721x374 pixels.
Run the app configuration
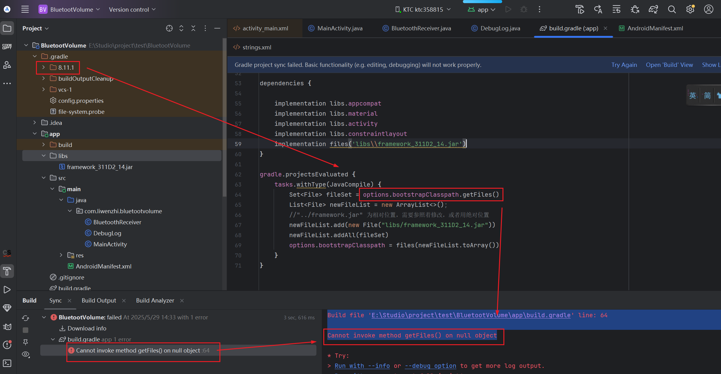[x=508, y=10]
